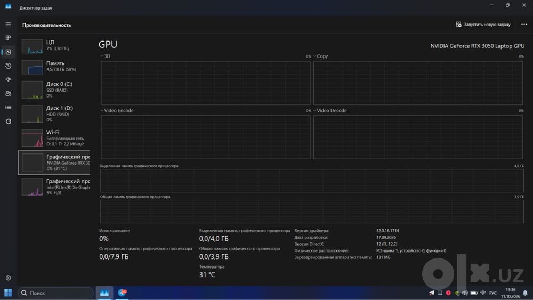Open the notification bell icon
Screen dimensions: 533x300
525,293
